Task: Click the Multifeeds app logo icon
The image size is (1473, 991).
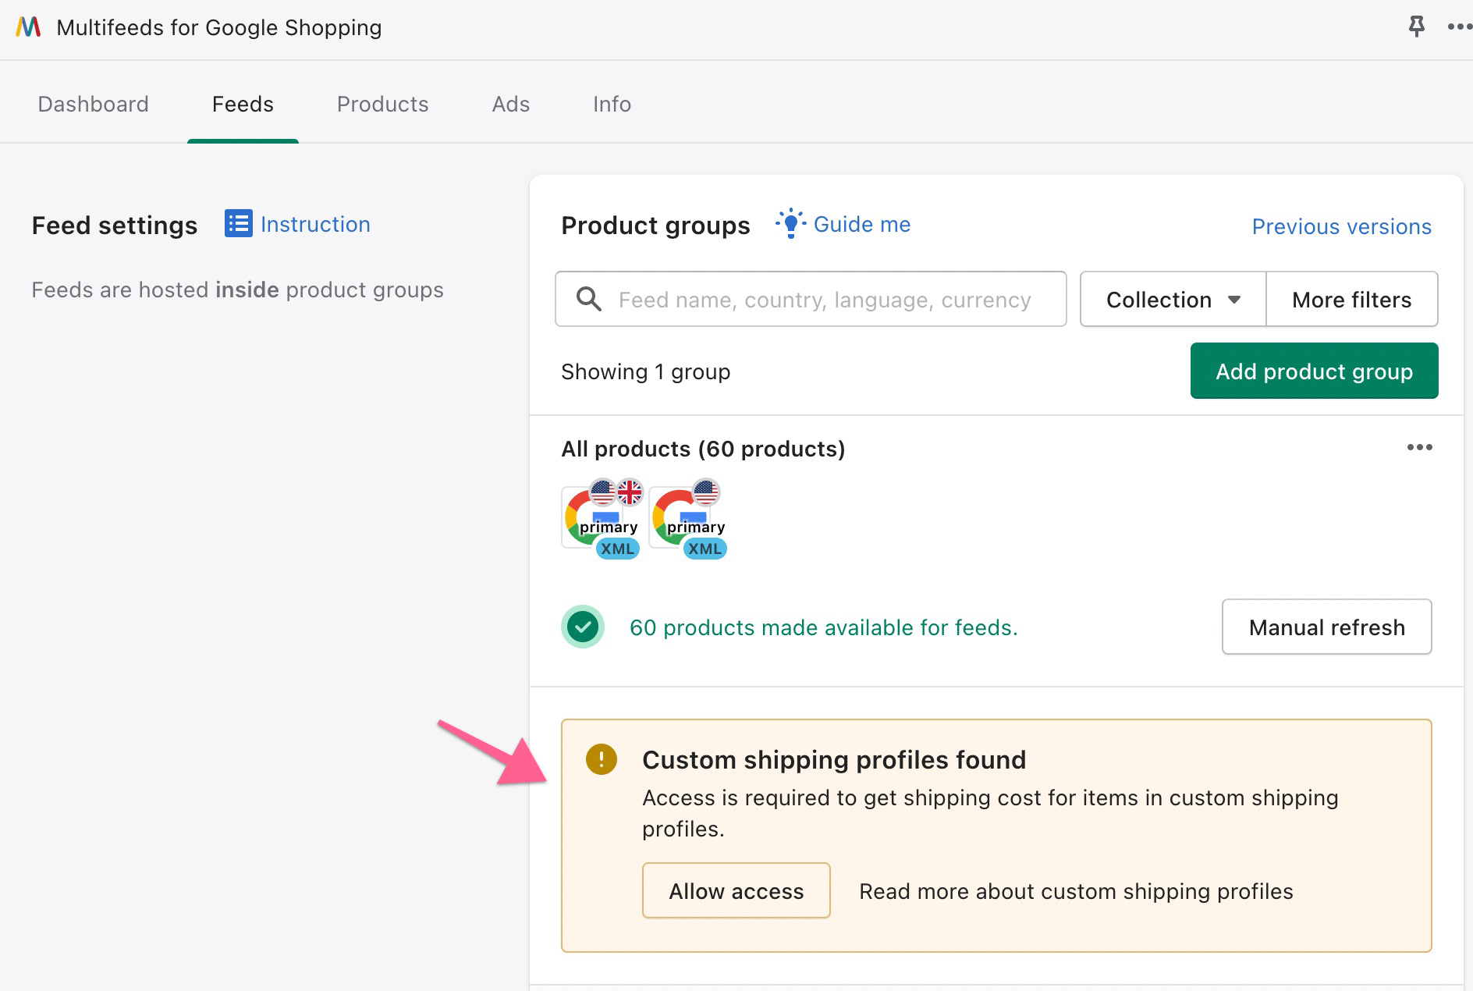Action: [x=28, y=27]
